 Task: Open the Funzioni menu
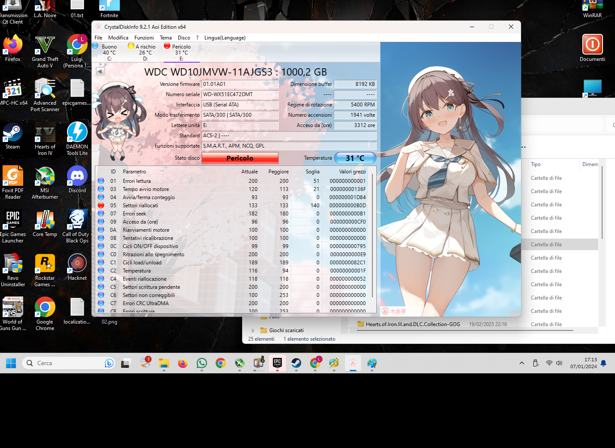[x=144, y=38]
